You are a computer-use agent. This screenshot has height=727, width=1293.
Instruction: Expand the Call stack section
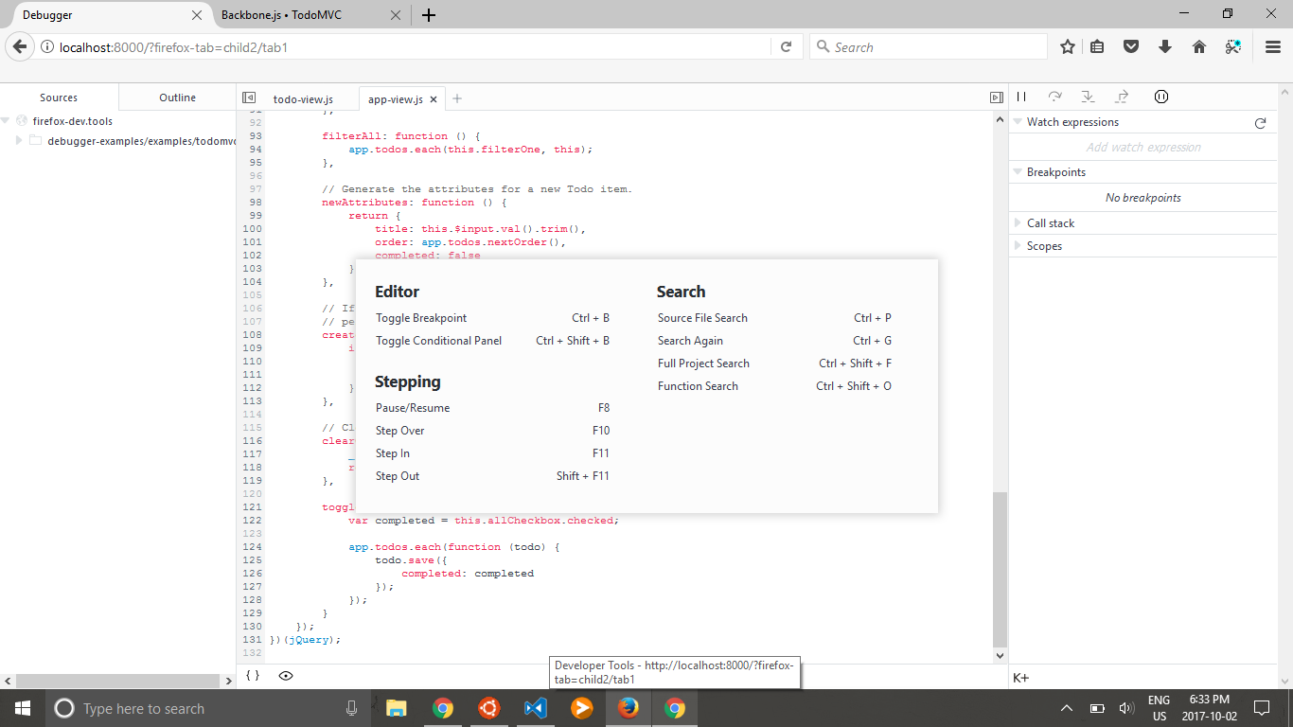pyautogui.click(x=1018, y=223)
